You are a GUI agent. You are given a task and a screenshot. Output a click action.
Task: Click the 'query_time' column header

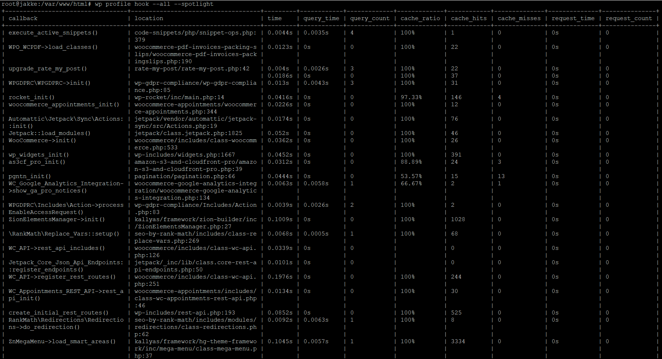coord(321,18)
